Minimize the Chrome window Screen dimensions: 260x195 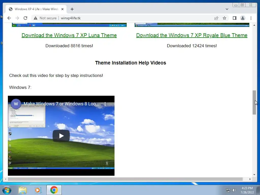coord(236,5)
